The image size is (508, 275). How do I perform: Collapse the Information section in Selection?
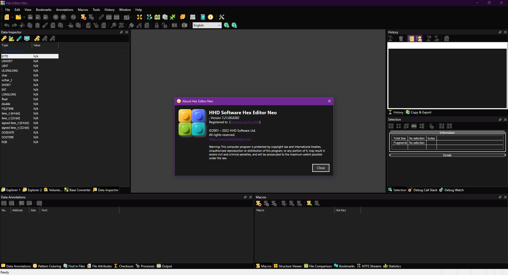[447, 133]
